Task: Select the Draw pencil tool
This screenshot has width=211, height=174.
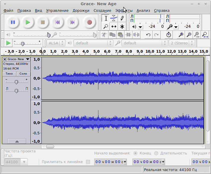Action: (122, 18)
